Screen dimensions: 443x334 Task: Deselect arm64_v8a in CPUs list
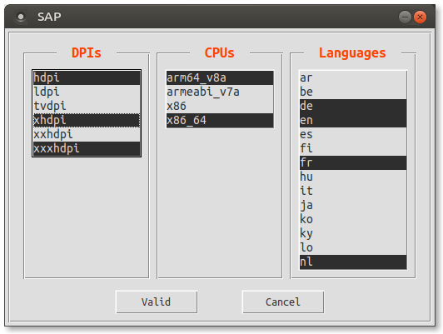(220, 77)
